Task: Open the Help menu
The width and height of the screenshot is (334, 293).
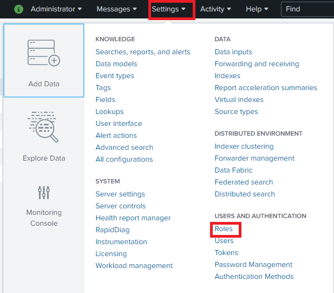Action: [257, 9]
